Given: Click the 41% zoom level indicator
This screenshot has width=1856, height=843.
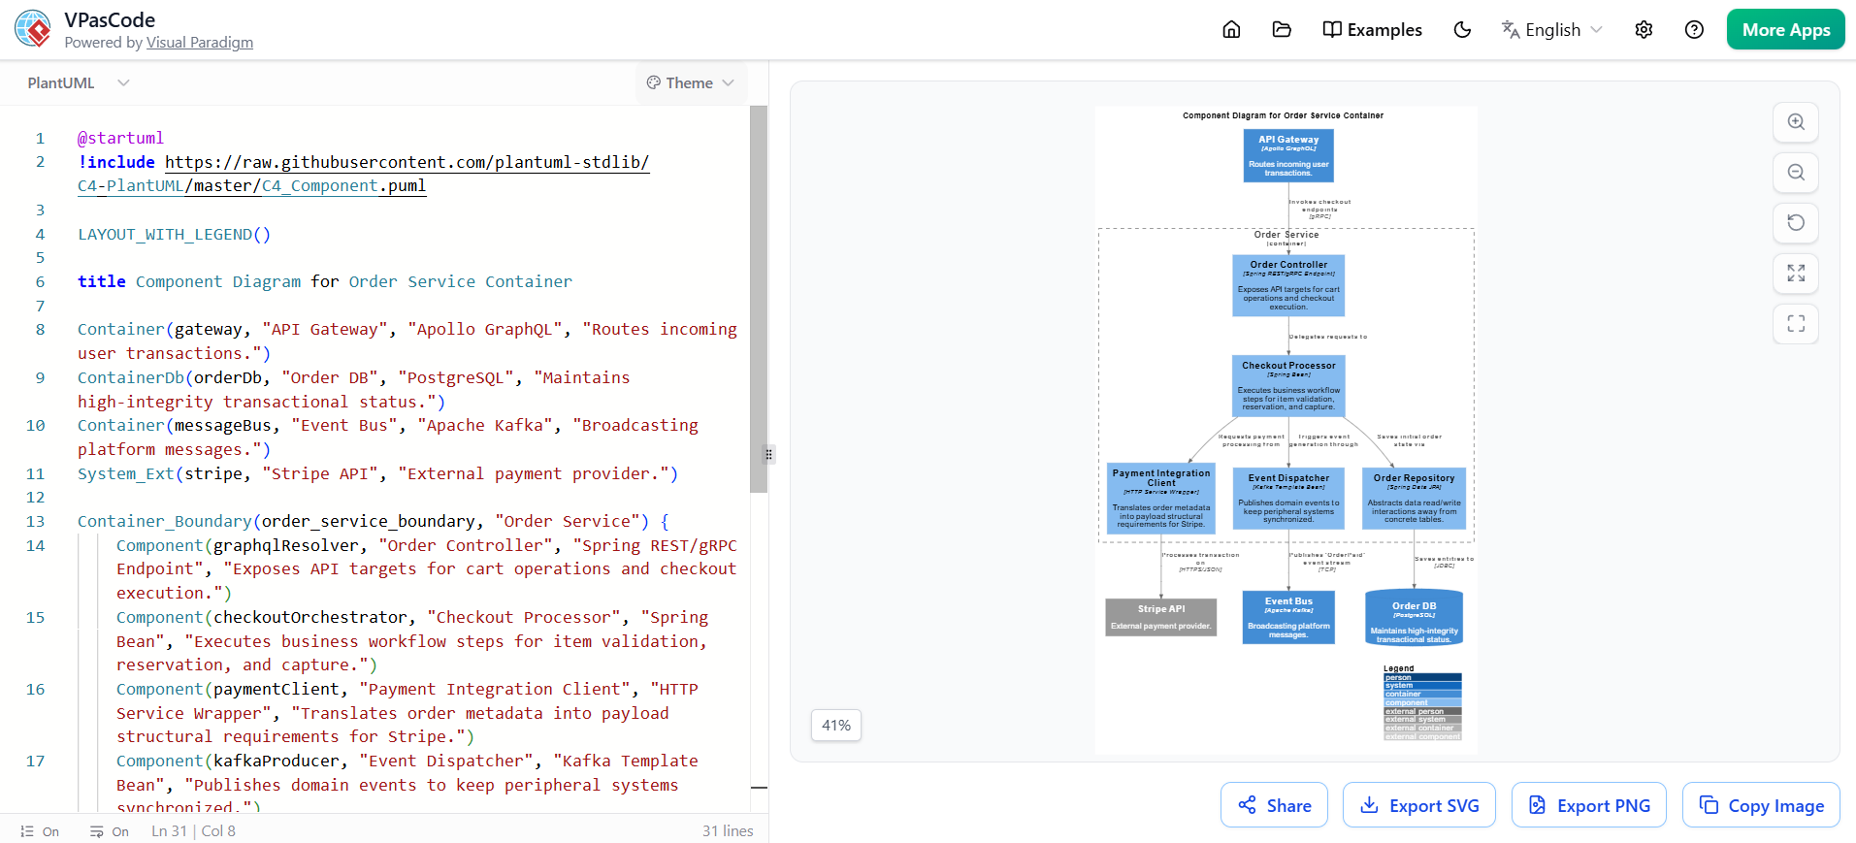Looking at the screenshot, I should [836, 725].
